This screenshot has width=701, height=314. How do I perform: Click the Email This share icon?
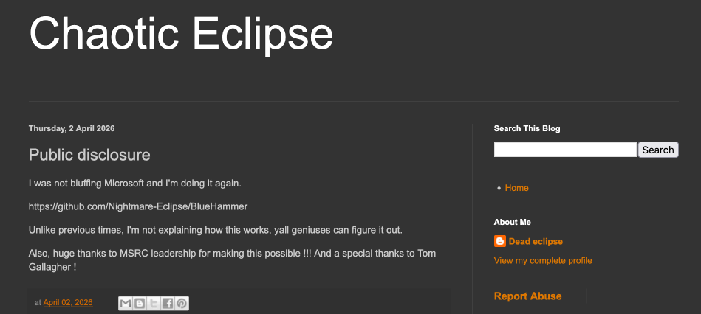[126, 303]
